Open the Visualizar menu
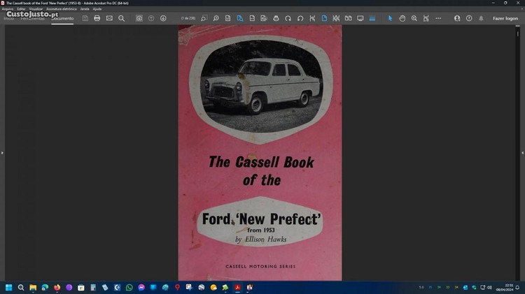The image size is (525, 294). pyautogui.click(x=35, y=9)
